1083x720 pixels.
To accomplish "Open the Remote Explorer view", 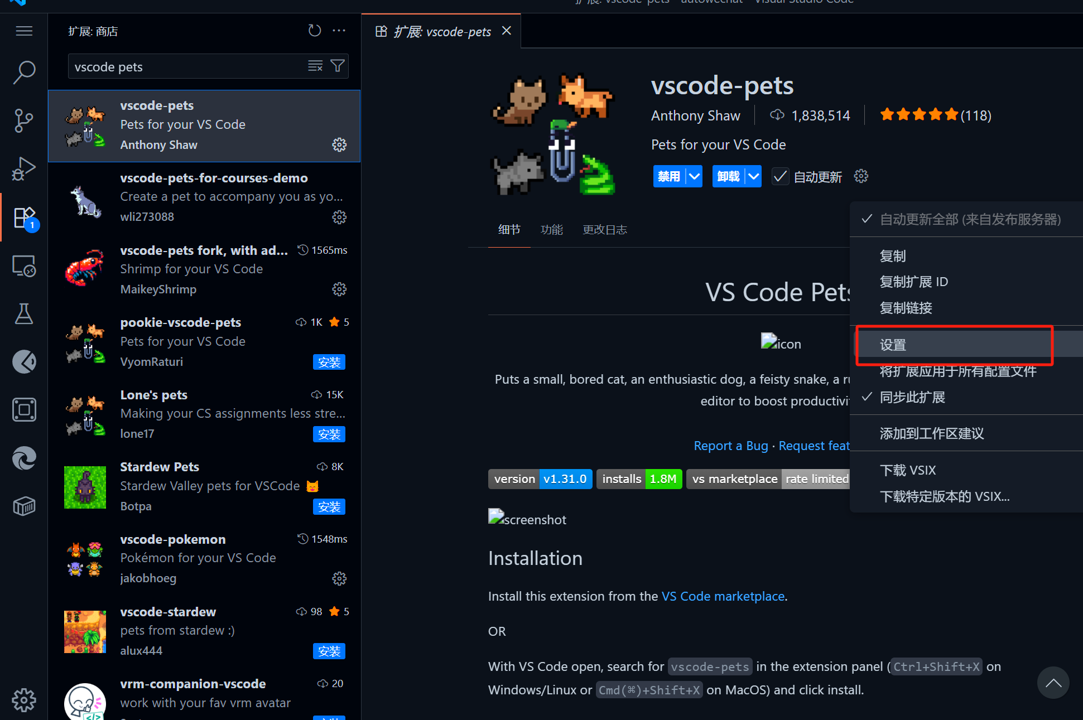I will pyautogui.click(x=24, y=266).
